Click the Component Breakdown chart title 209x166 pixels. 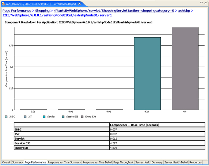click(x=79, y=22)
